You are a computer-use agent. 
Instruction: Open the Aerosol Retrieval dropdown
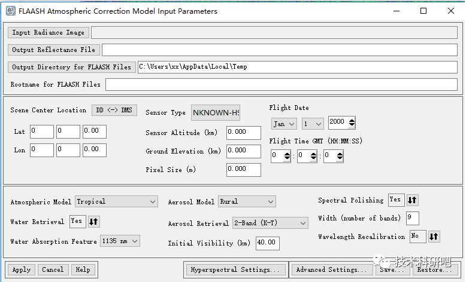[270, 223]
